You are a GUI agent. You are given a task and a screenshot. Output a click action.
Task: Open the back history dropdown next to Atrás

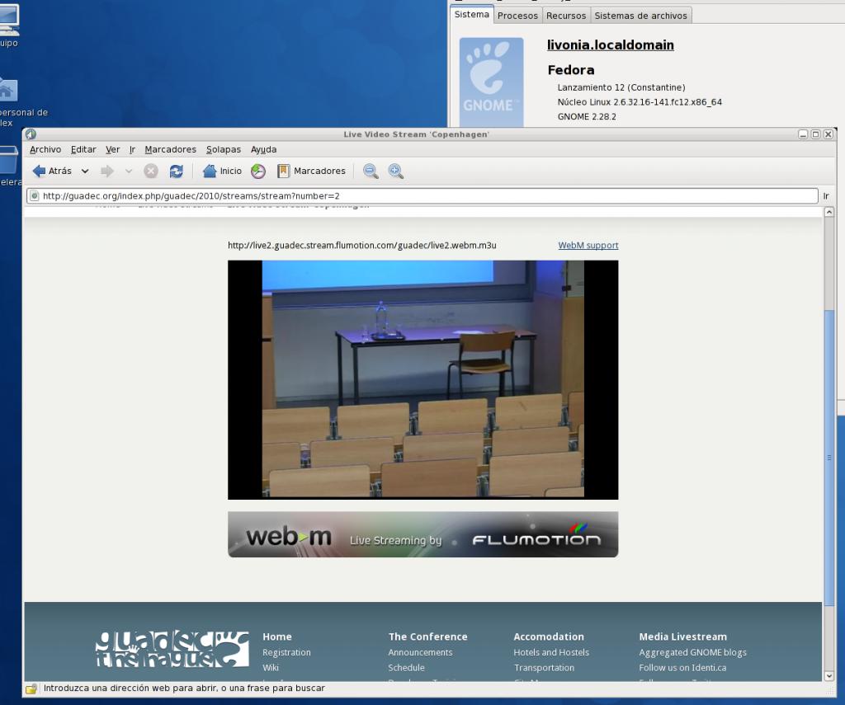click(85, 172)
